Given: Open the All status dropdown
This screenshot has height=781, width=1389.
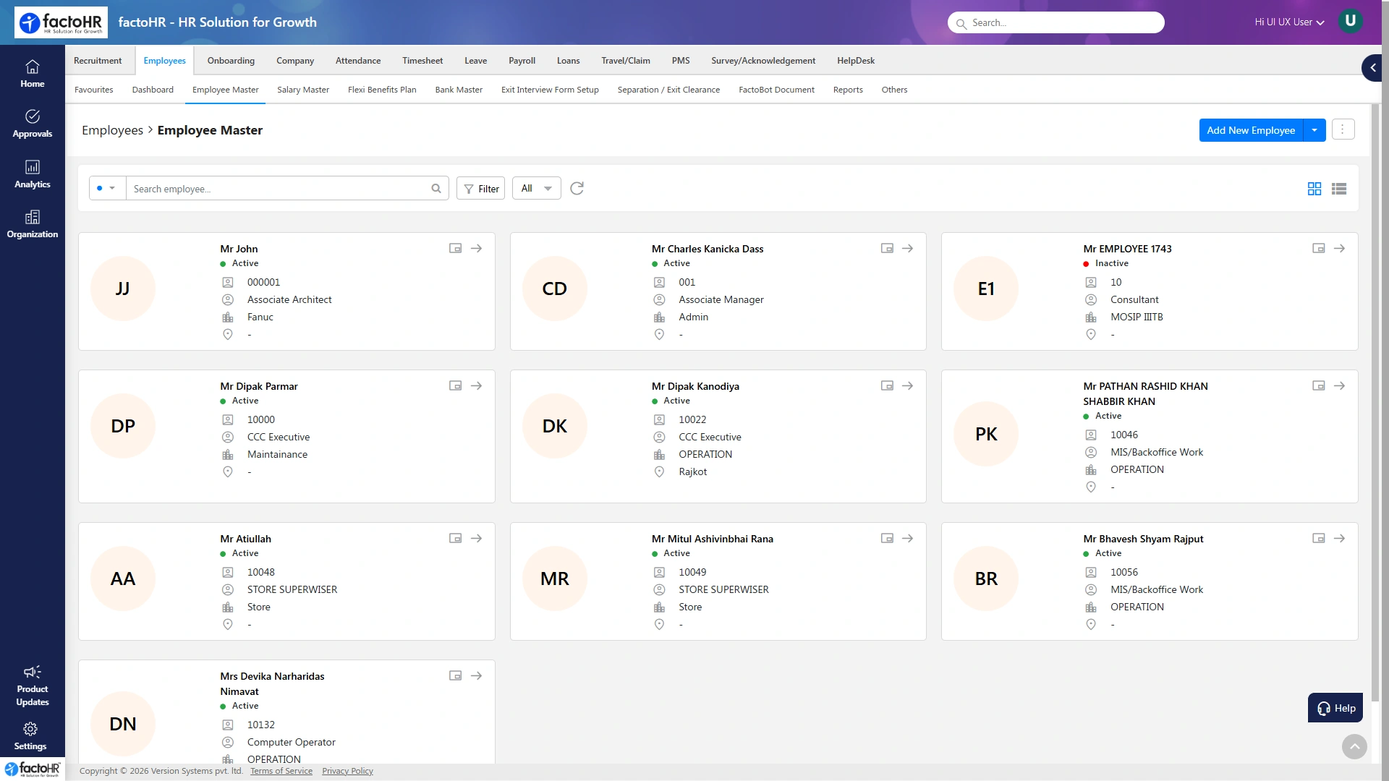Looking at the screenshot, I should tap(536, 188).
